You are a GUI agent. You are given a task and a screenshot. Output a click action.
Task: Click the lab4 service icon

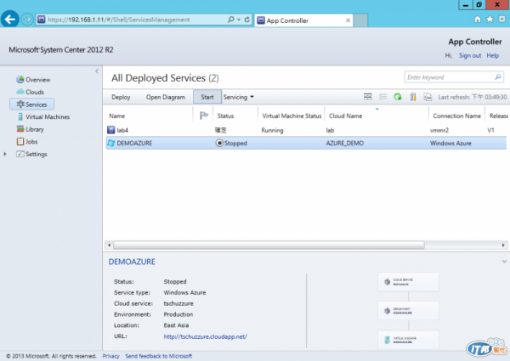coord(110,130)
